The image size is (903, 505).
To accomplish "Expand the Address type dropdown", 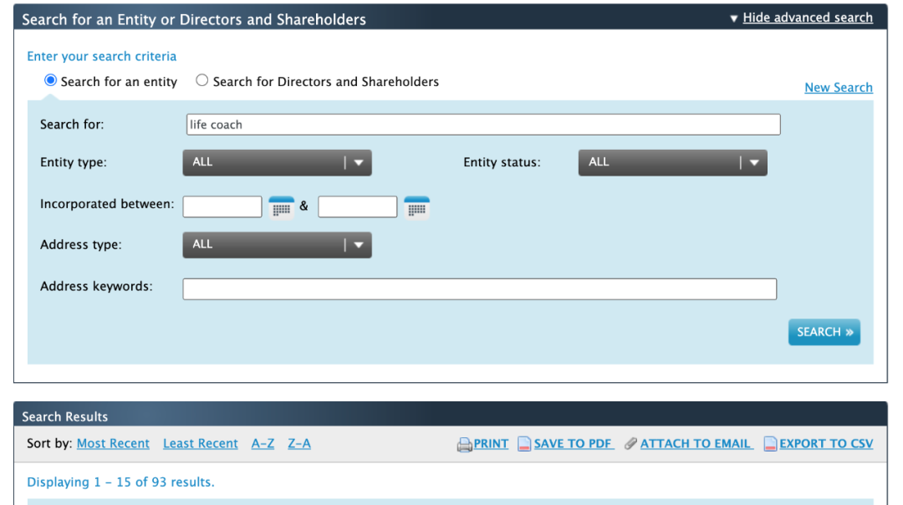I will [x=277, y=245].
